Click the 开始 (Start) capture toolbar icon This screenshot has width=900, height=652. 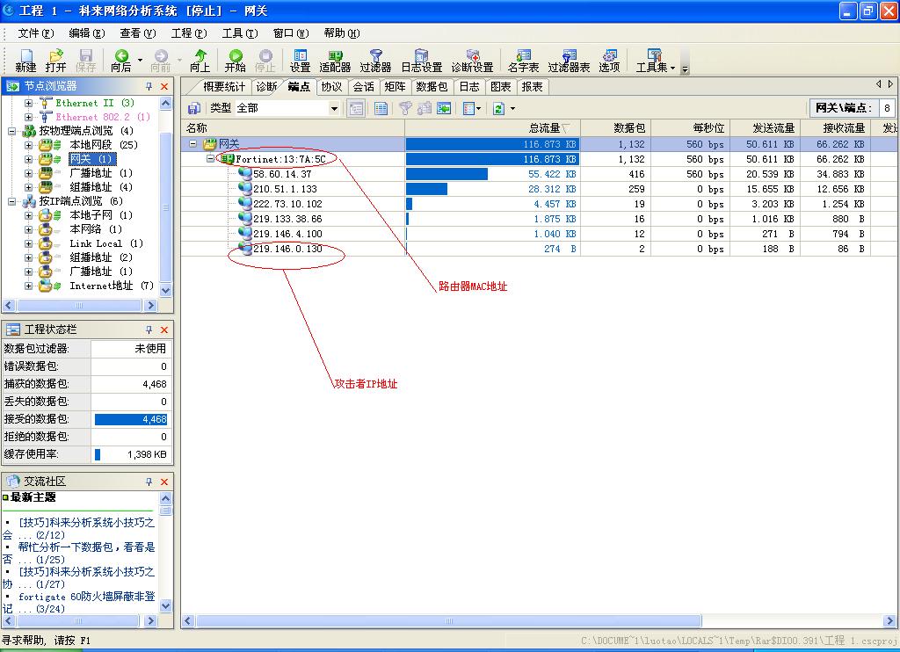pos(235,60)
